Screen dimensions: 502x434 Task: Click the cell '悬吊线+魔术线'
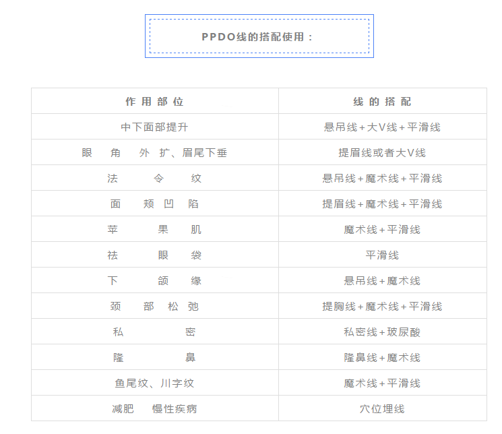pyautogui.click(x=382, y=281)
